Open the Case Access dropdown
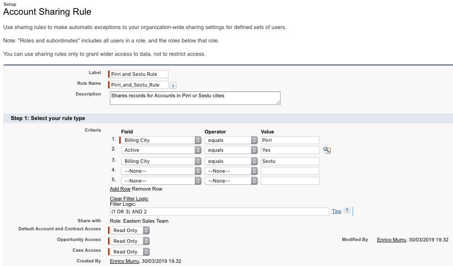Image resolution: width=453 pixels, height=266 pixels. [x=130, y=252]
